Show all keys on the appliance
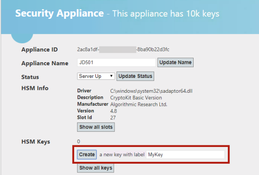 pyautogui.click(x=95, y=168)
